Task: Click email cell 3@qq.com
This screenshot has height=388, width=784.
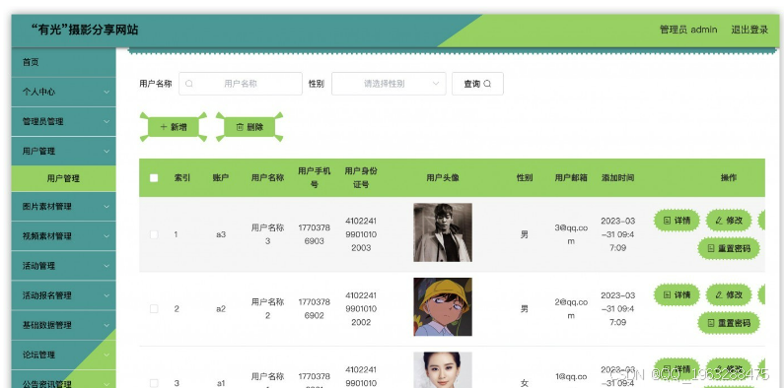Action: click(571, 234)
